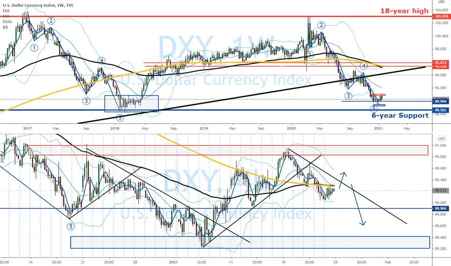
Task: Click the 90.800 price axis value
Action: point(441,157)
